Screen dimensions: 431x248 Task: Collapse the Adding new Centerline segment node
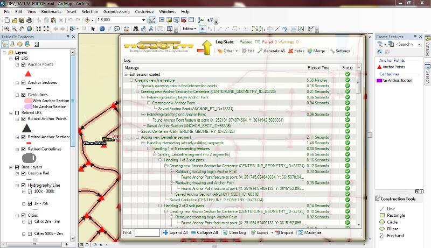137,137
